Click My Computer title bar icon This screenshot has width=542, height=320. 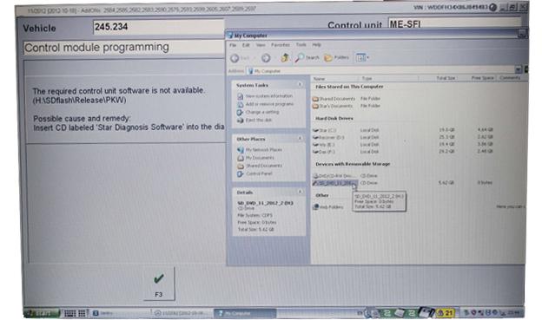[230, 36]
